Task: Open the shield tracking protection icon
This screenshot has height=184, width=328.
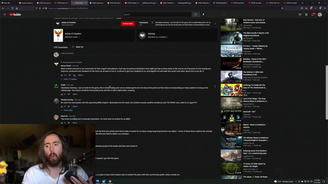Action: [x=36, y=8]
